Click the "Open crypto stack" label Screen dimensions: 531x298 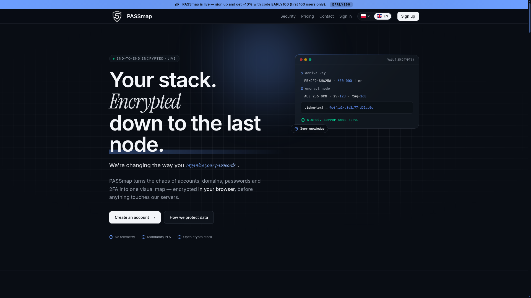point(197,237)
